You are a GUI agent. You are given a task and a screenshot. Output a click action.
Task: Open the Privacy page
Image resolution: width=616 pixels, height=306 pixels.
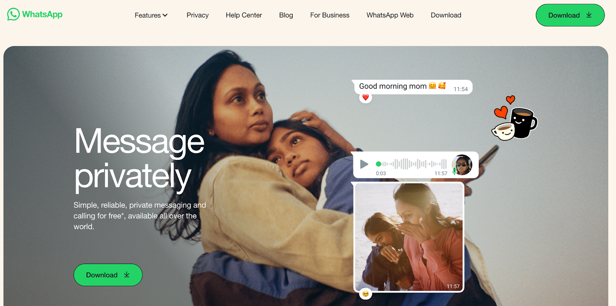point(198,15)
